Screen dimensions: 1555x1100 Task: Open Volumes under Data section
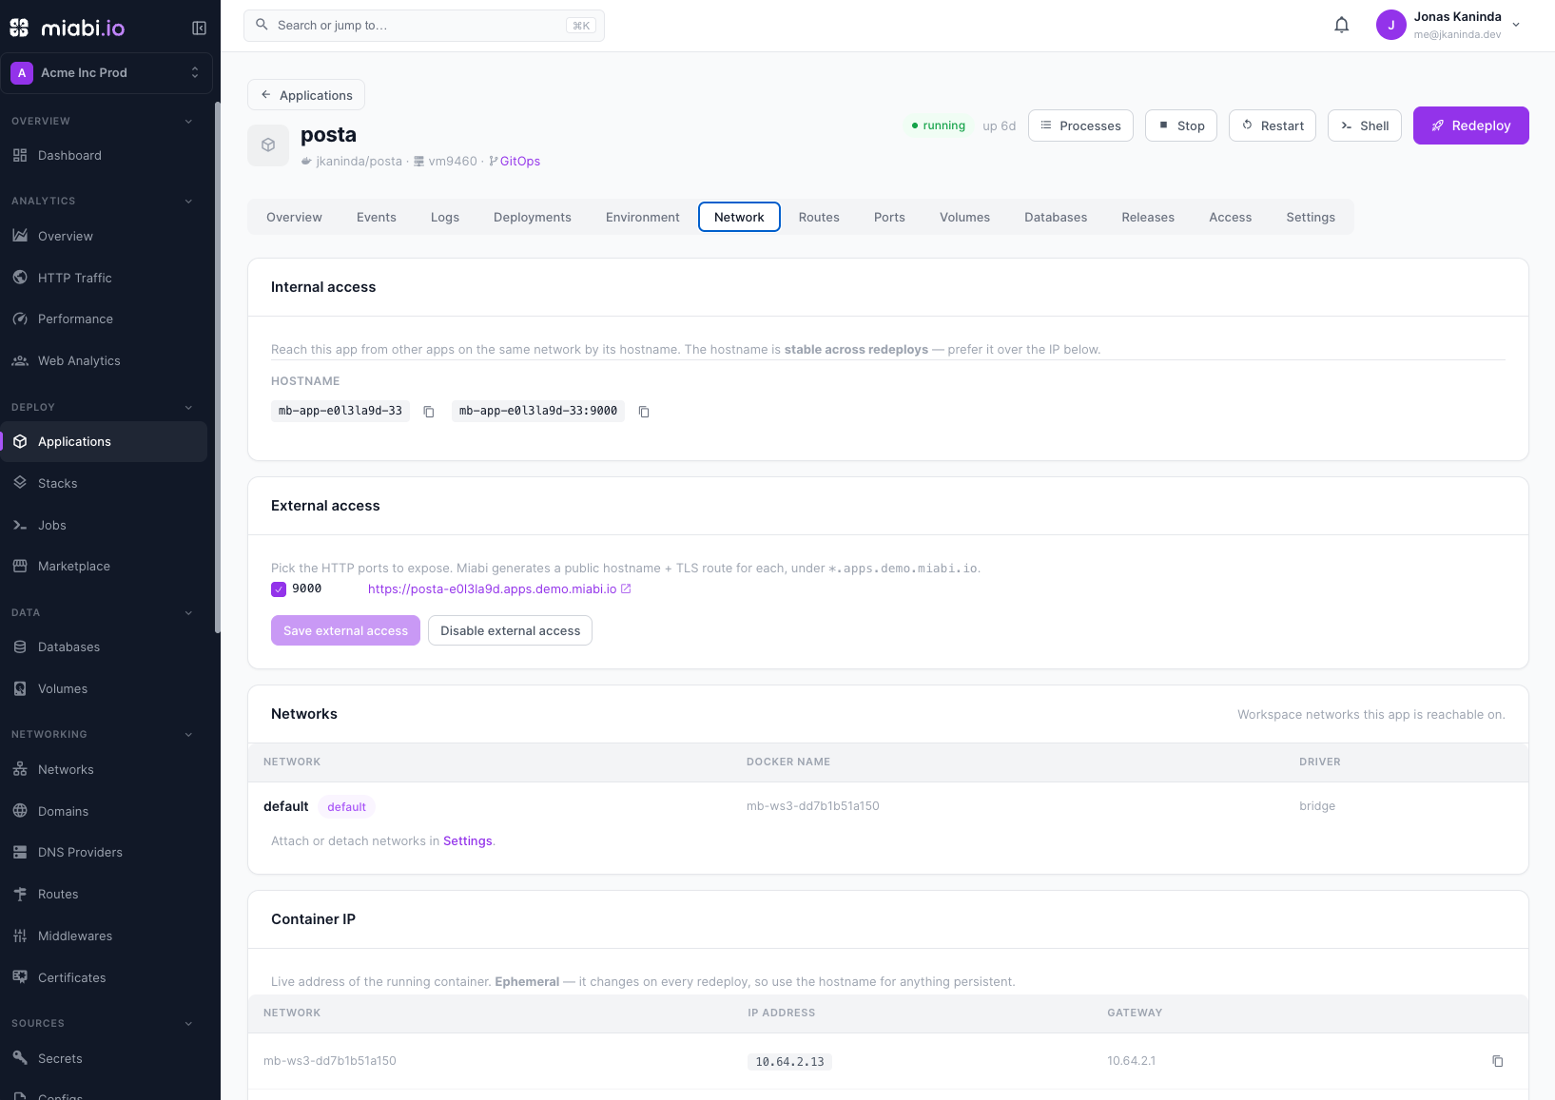point(104,689)
